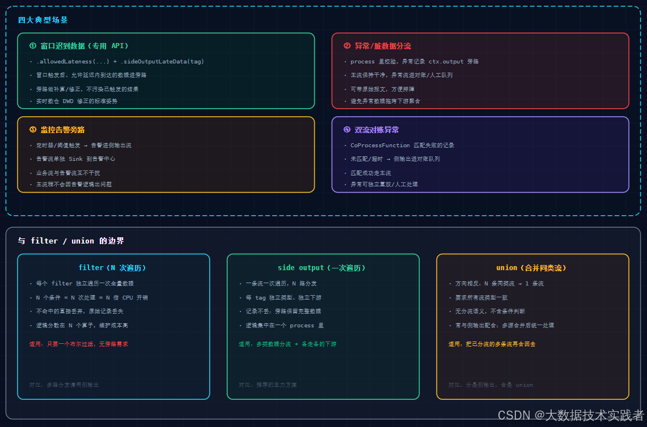Select the title '② 异常/脏数据分流'

click(x=377, y=46)
